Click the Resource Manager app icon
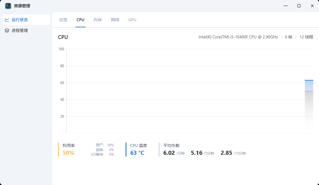 pos(8,6)
